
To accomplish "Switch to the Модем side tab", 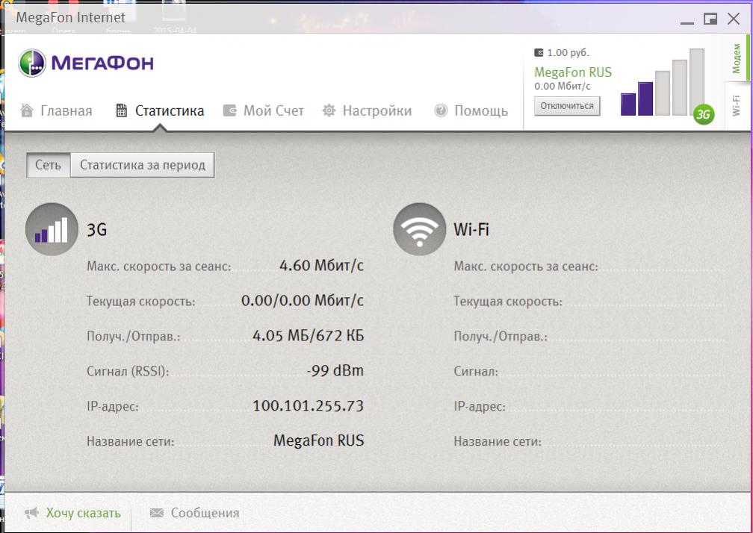I will click(737, 58).
